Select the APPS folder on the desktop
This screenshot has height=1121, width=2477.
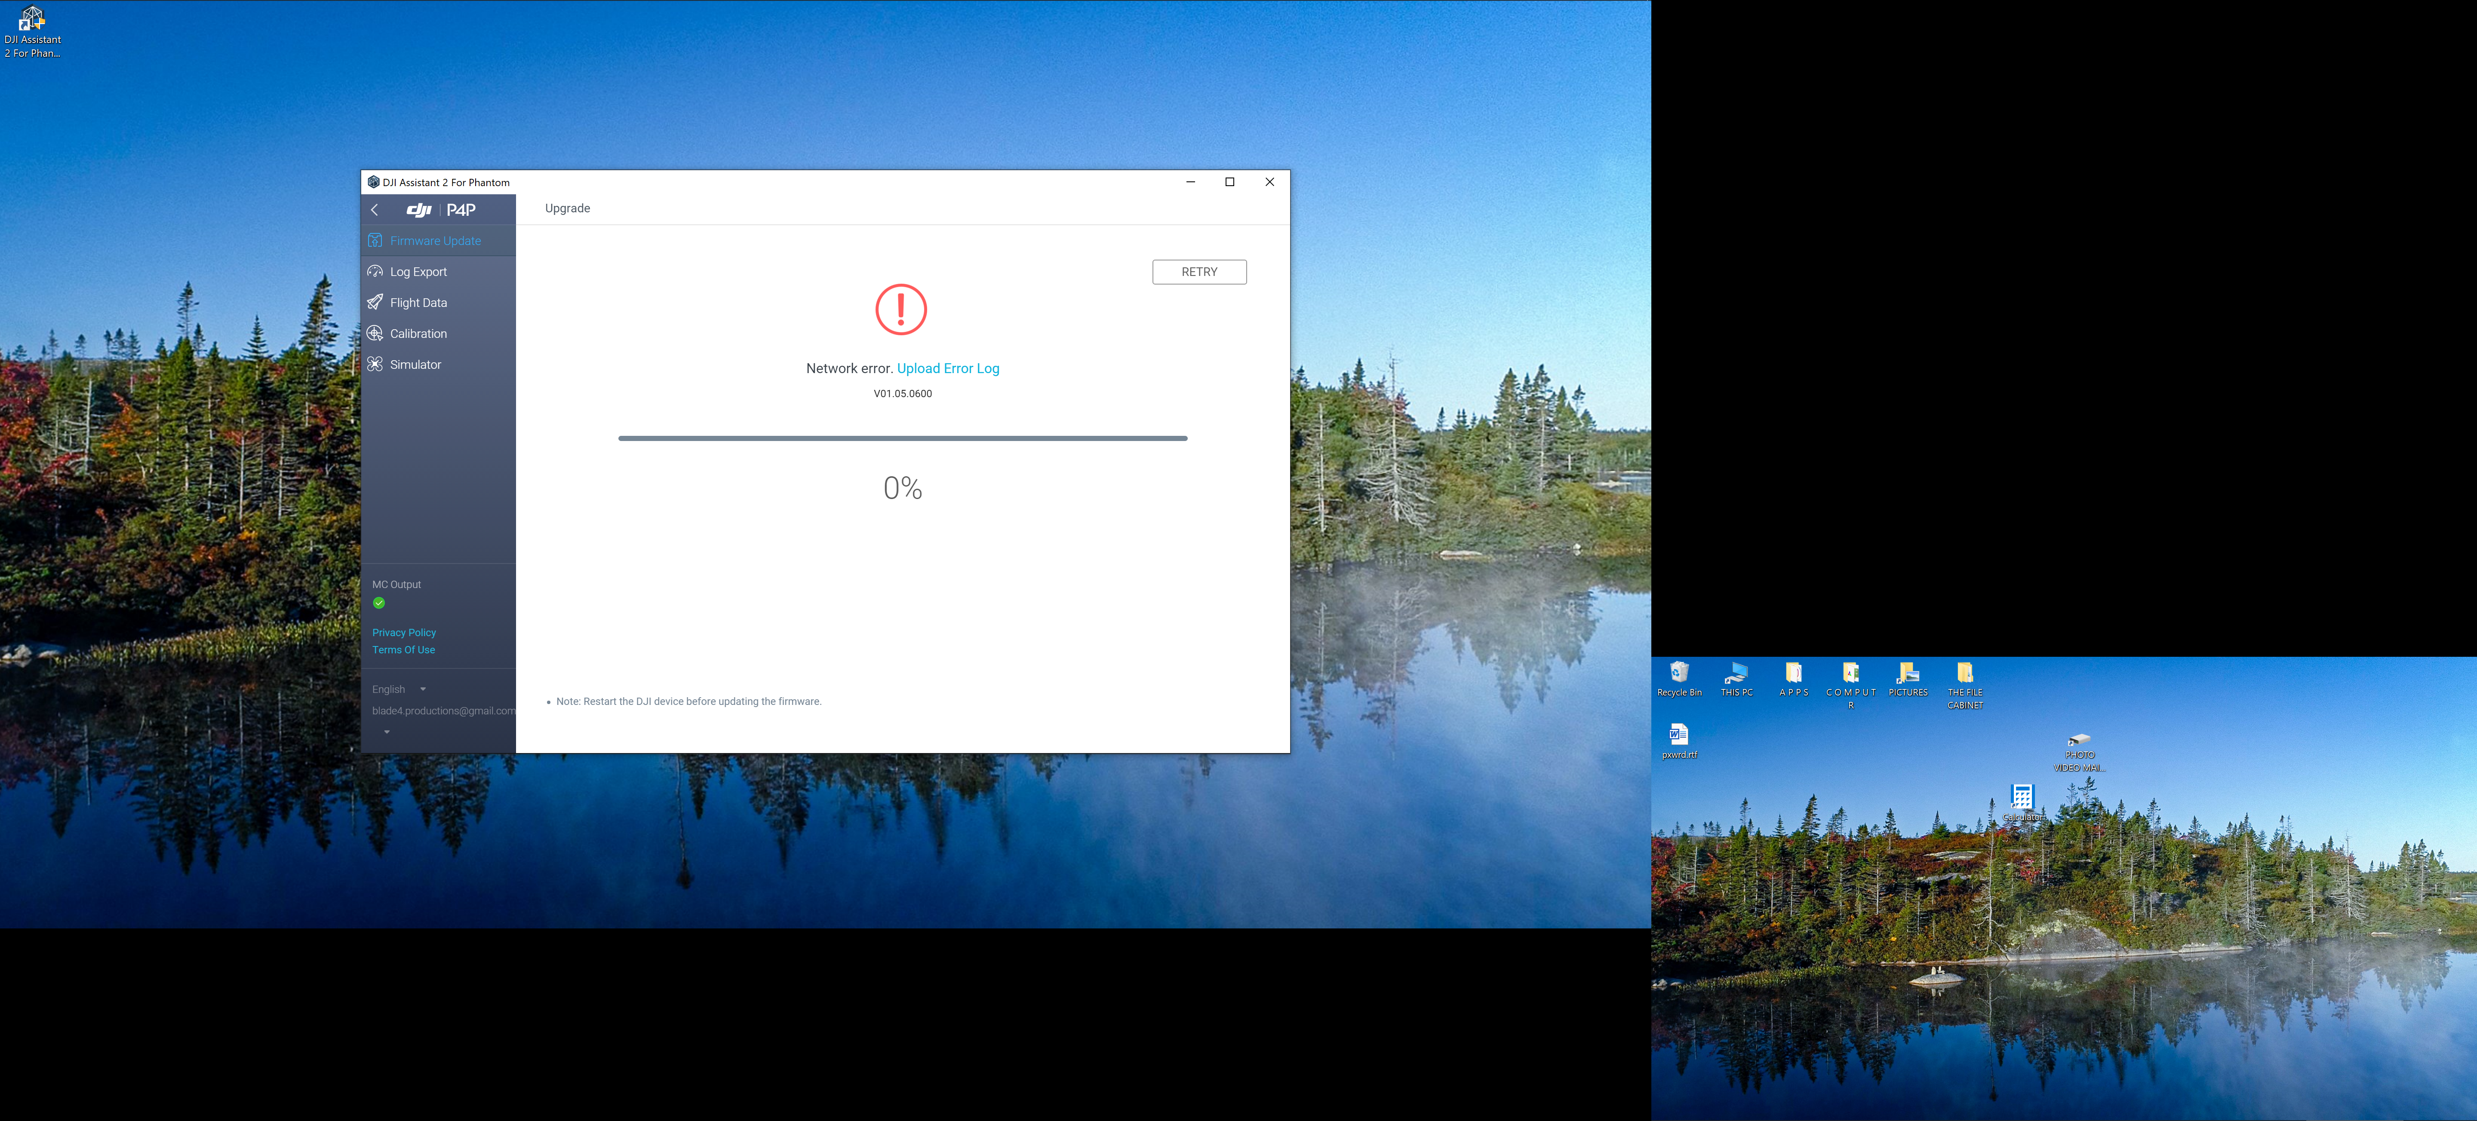(x=1793, y=679)
